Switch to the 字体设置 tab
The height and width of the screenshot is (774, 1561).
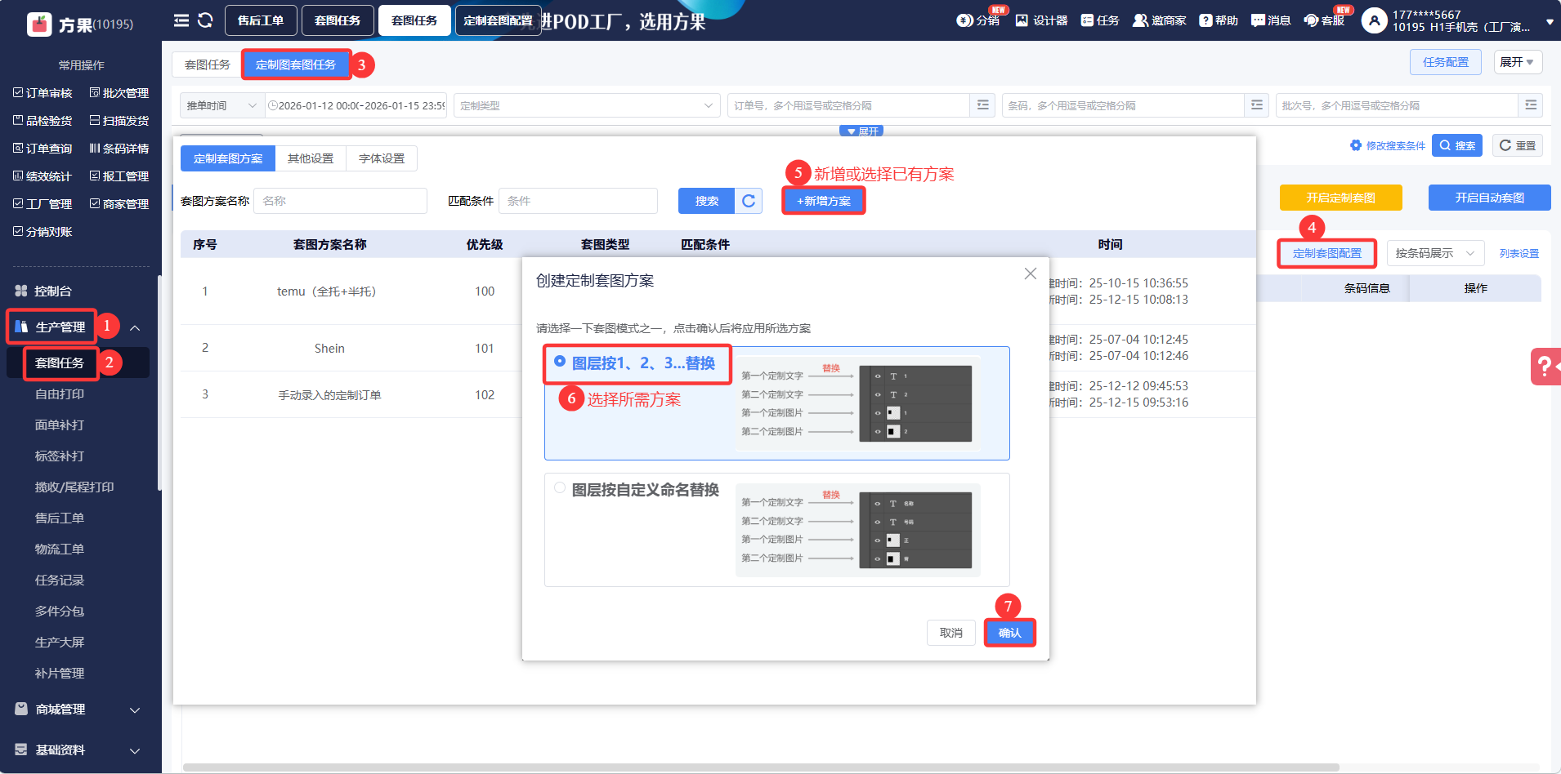(x=382, y=158)
